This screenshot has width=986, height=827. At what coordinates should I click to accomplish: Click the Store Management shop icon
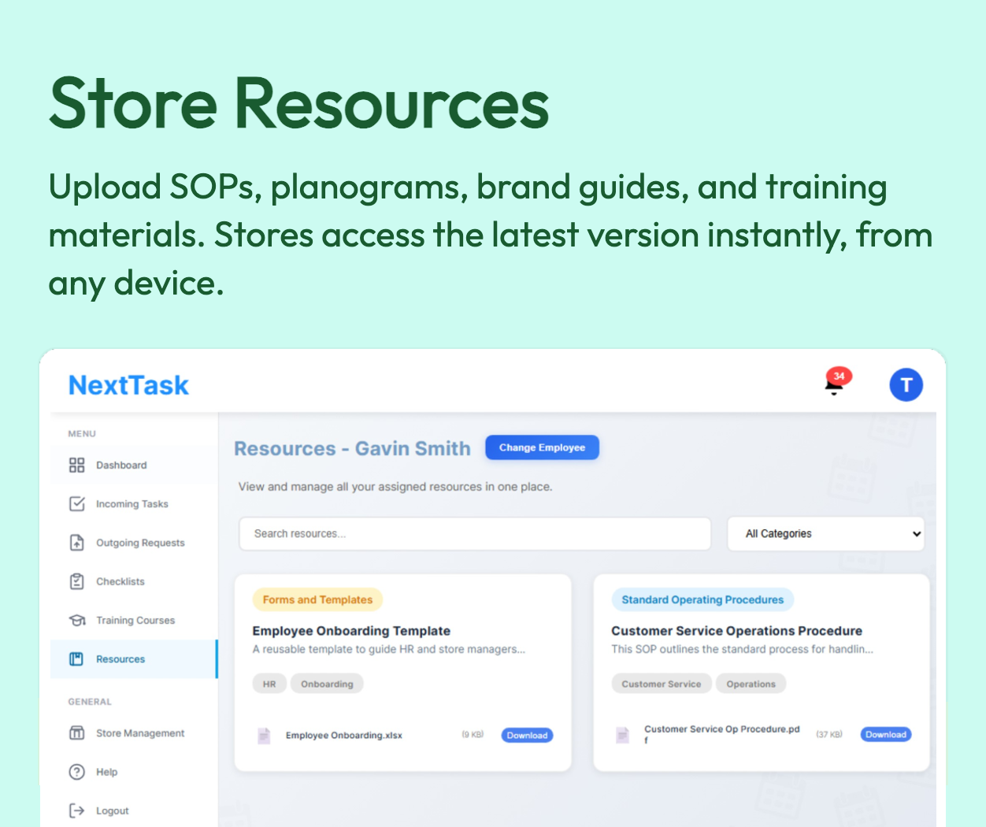pos(76,733)
